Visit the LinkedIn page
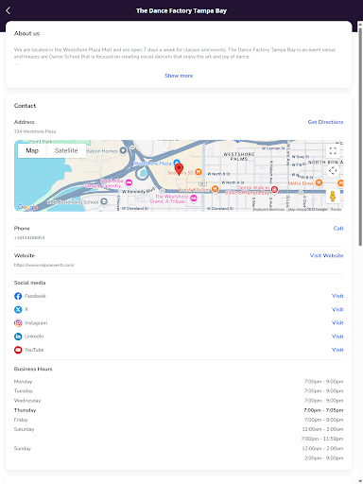 (337, 337)
